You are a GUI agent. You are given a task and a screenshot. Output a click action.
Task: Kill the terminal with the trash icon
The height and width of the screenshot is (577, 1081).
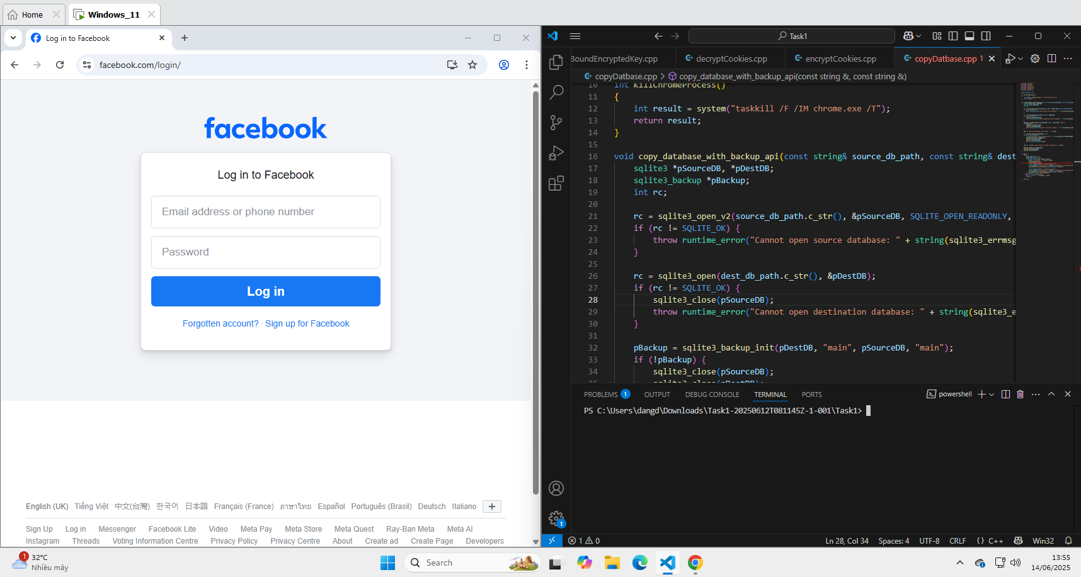1021,394
